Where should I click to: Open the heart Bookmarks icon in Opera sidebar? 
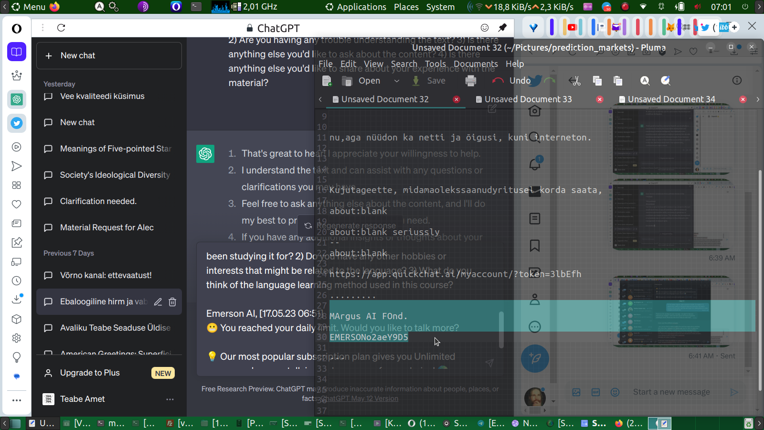[17, 204]
